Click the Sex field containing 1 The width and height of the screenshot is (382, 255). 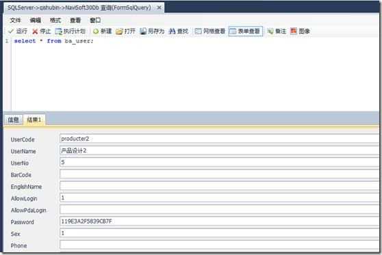[219, 233]
